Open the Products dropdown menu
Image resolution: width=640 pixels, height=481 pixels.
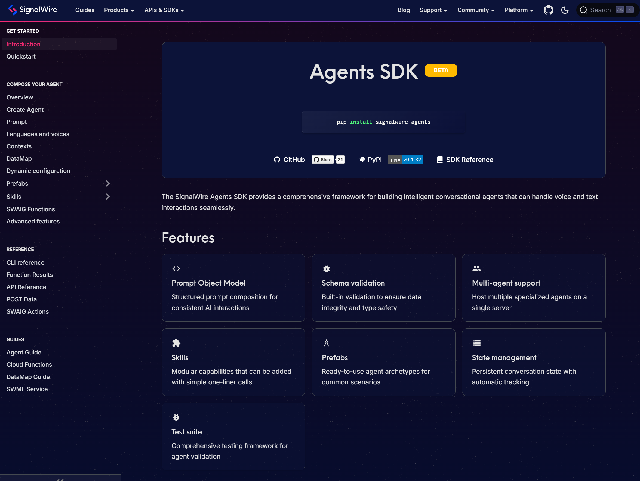(x=119, y=10)
